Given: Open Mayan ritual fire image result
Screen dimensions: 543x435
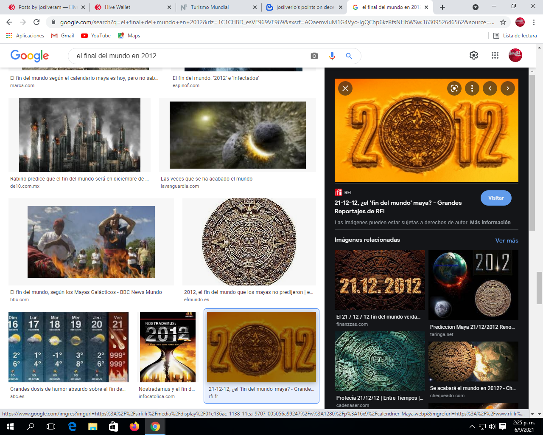Looking at the screenshot, I should [91, 242].
